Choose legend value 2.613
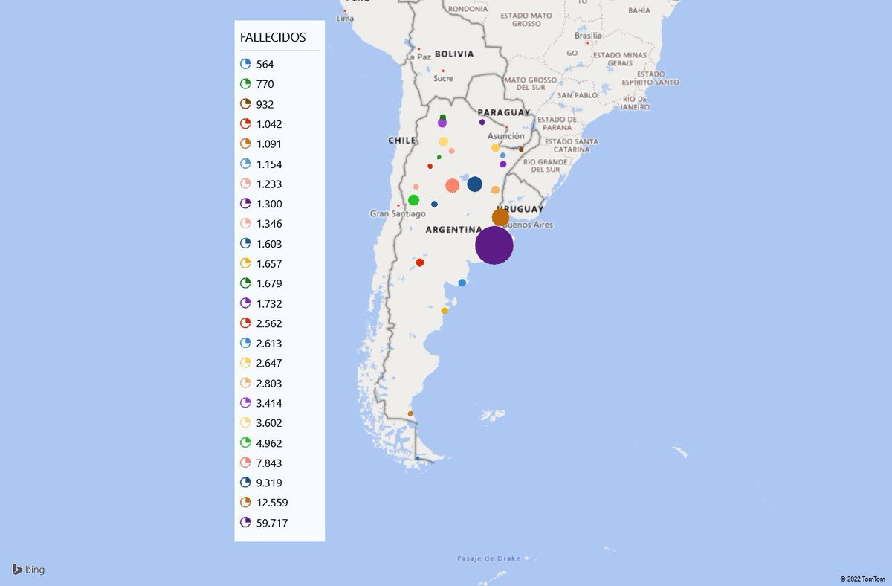Image resolution: width=892 pixels, height=586 pixels. click(x=261, y=344)
